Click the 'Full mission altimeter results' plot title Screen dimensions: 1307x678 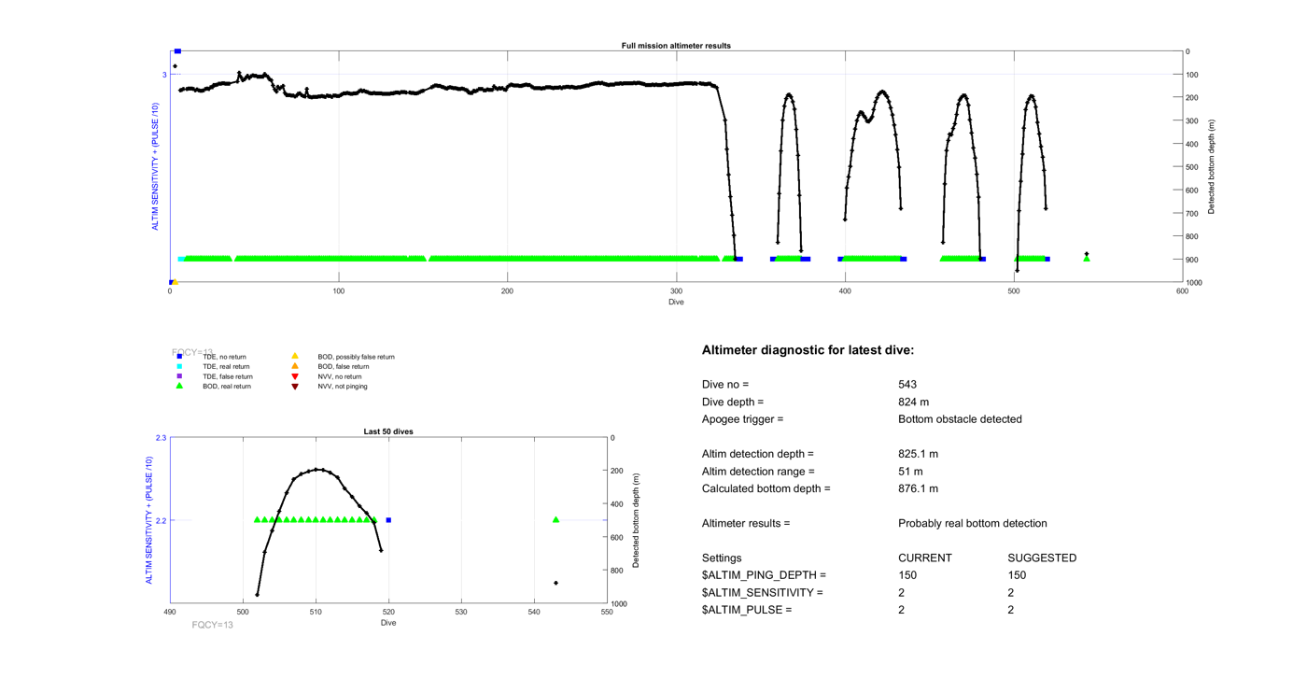click(x=676, y=46)
